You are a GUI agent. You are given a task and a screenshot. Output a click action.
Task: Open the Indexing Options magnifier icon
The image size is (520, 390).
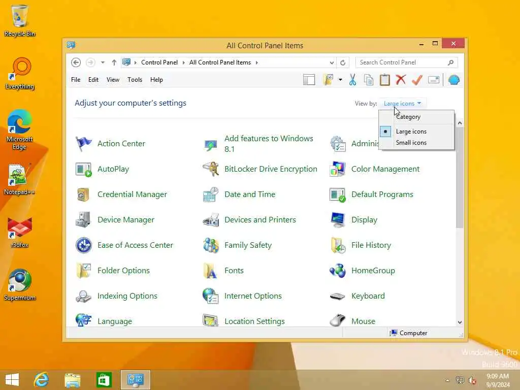pos(84,296)
